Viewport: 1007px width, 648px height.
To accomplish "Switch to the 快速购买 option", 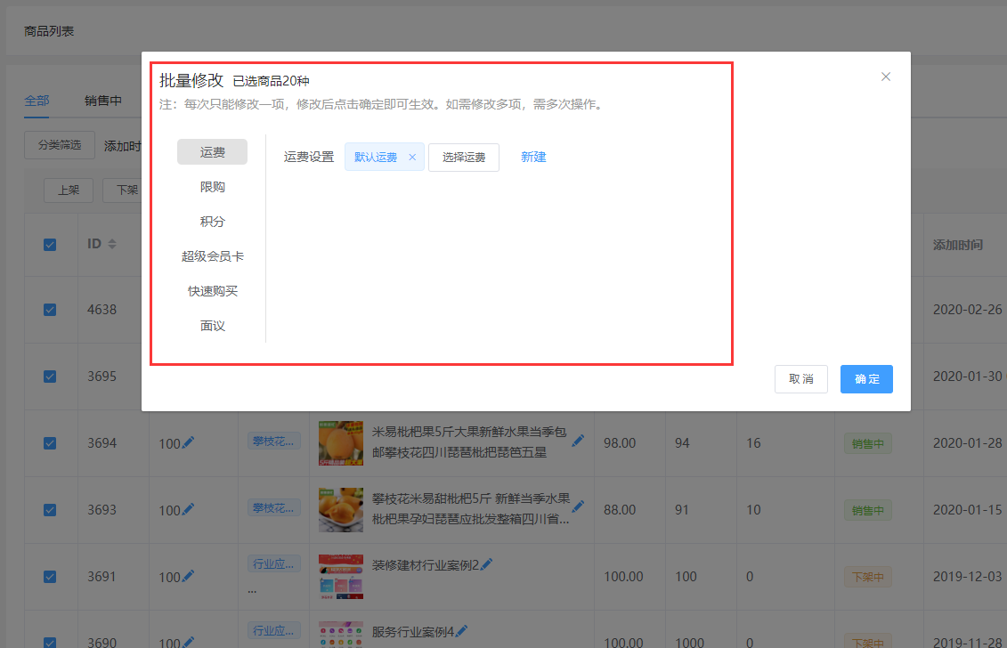I will pyautogui.click(x=212, y=291).
